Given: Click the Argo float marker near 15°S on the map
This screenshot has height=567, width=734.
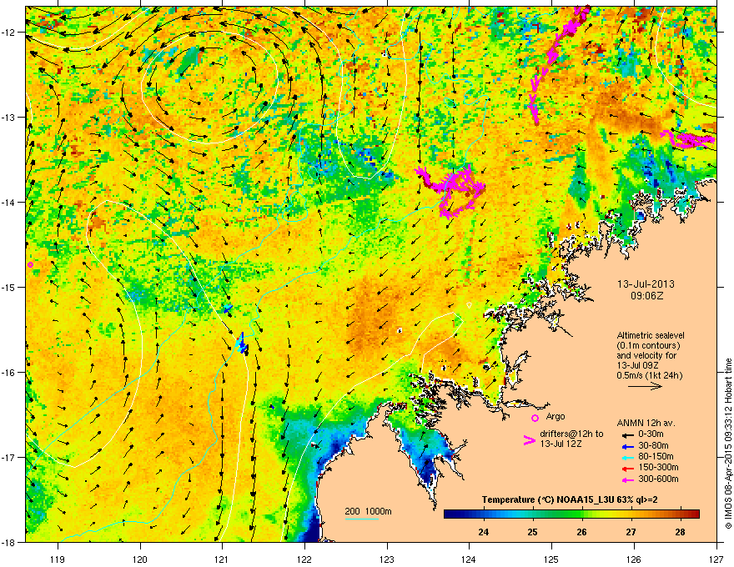Looking at the screenshot, I should click(x=30, y=265).
